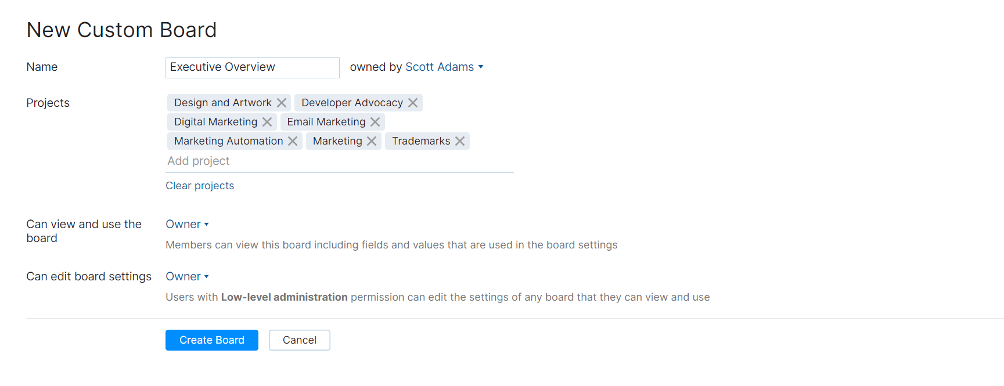This screenshot has width=1004, height=386.
Task: Clear all selected projects
Action: coord(200,185)
